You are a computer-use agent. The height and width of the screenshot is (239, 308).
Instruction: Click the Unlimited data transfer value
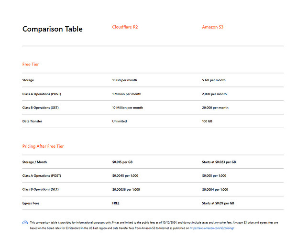120,121
